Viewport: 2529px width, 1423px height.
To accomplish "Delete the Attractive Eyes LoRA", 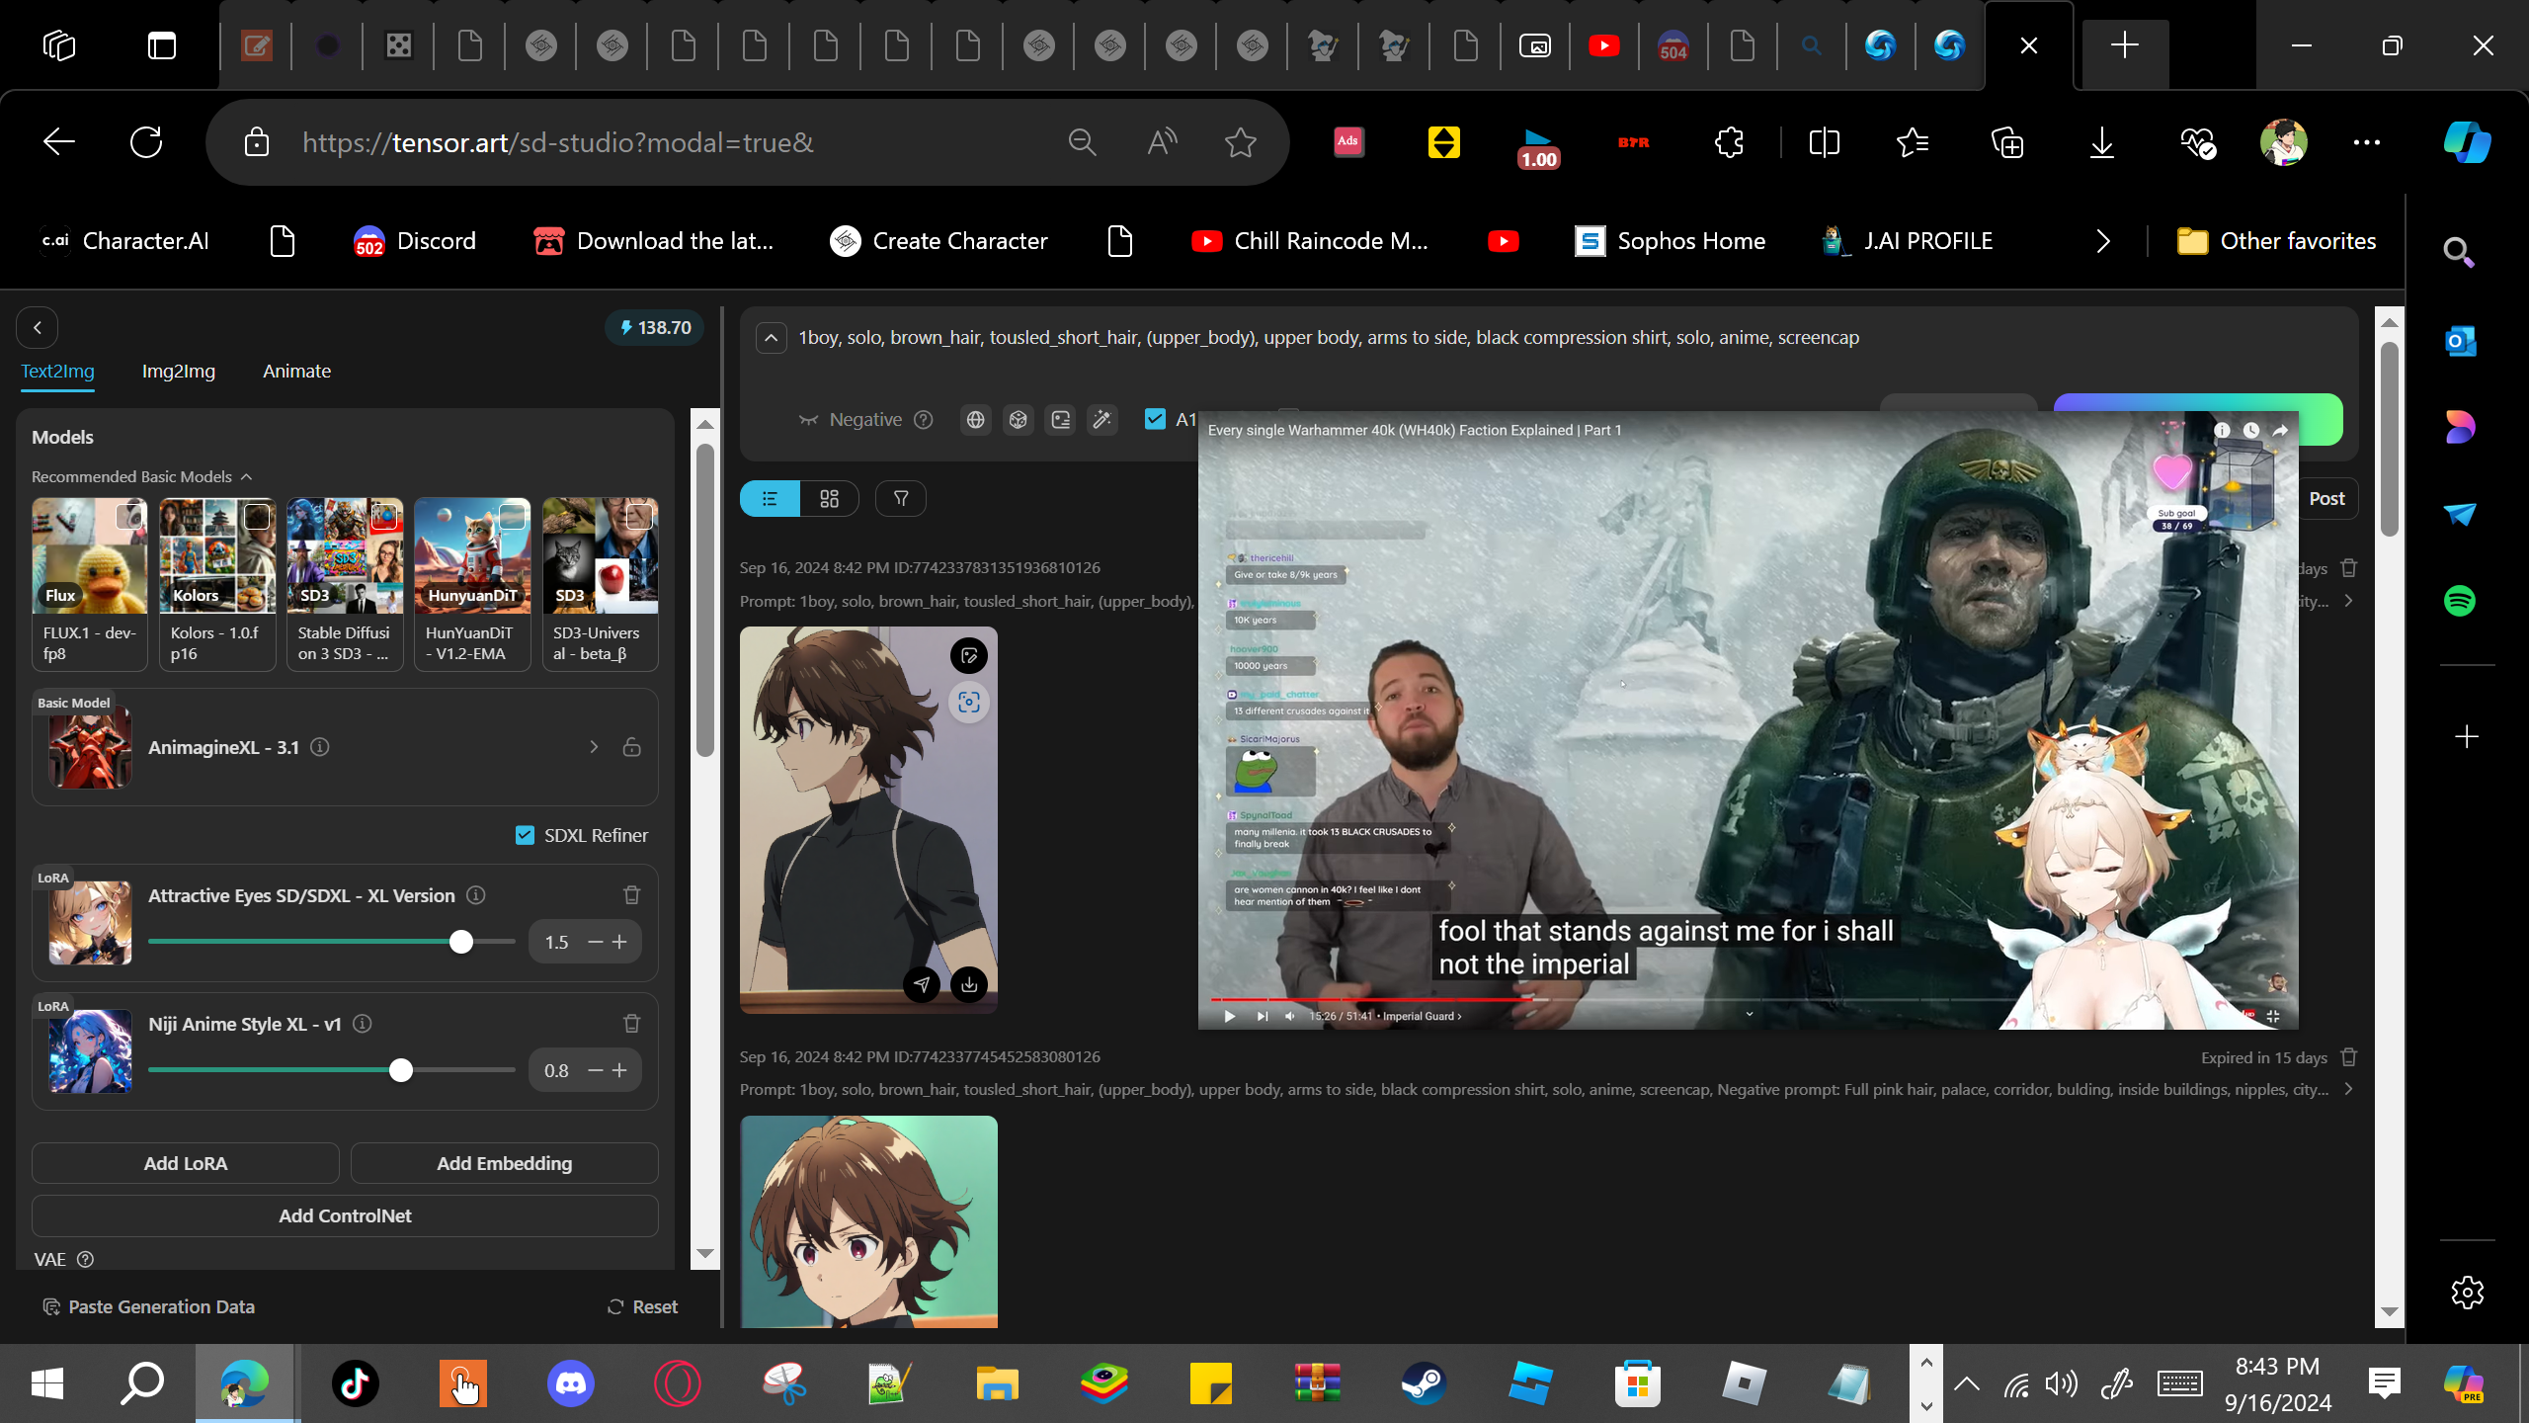I will pos(632,895).
